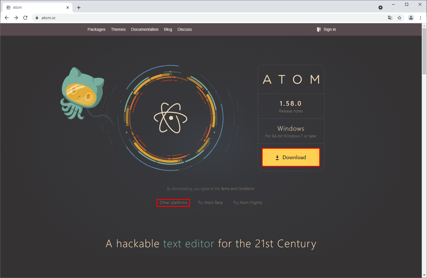This screenshot has height=278, width=427.
Task: Close the Atom browser tab
Action: coord(68,8)
